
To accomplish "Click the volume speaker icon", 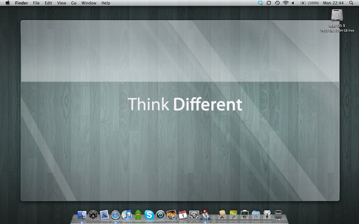I will pyautogui.click(x=293, y=3).
